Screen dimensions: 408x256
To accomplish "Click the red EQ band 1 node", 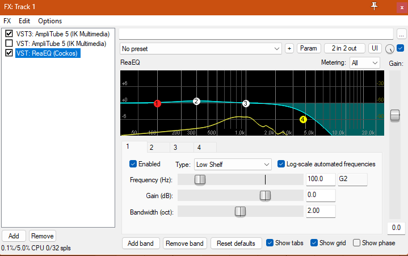I will tap(157, 103).
